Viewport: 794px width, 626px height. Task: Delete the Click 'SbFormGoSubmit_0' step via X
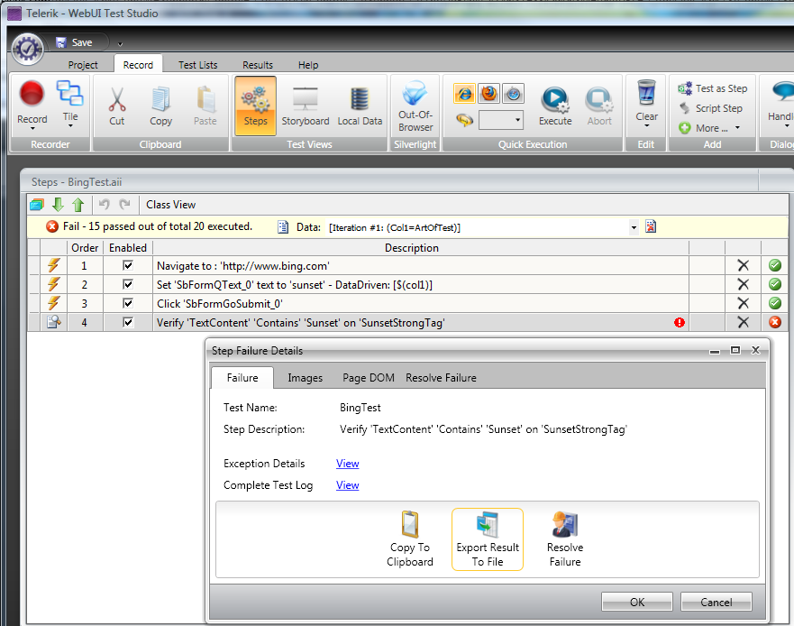click(743, 303)
